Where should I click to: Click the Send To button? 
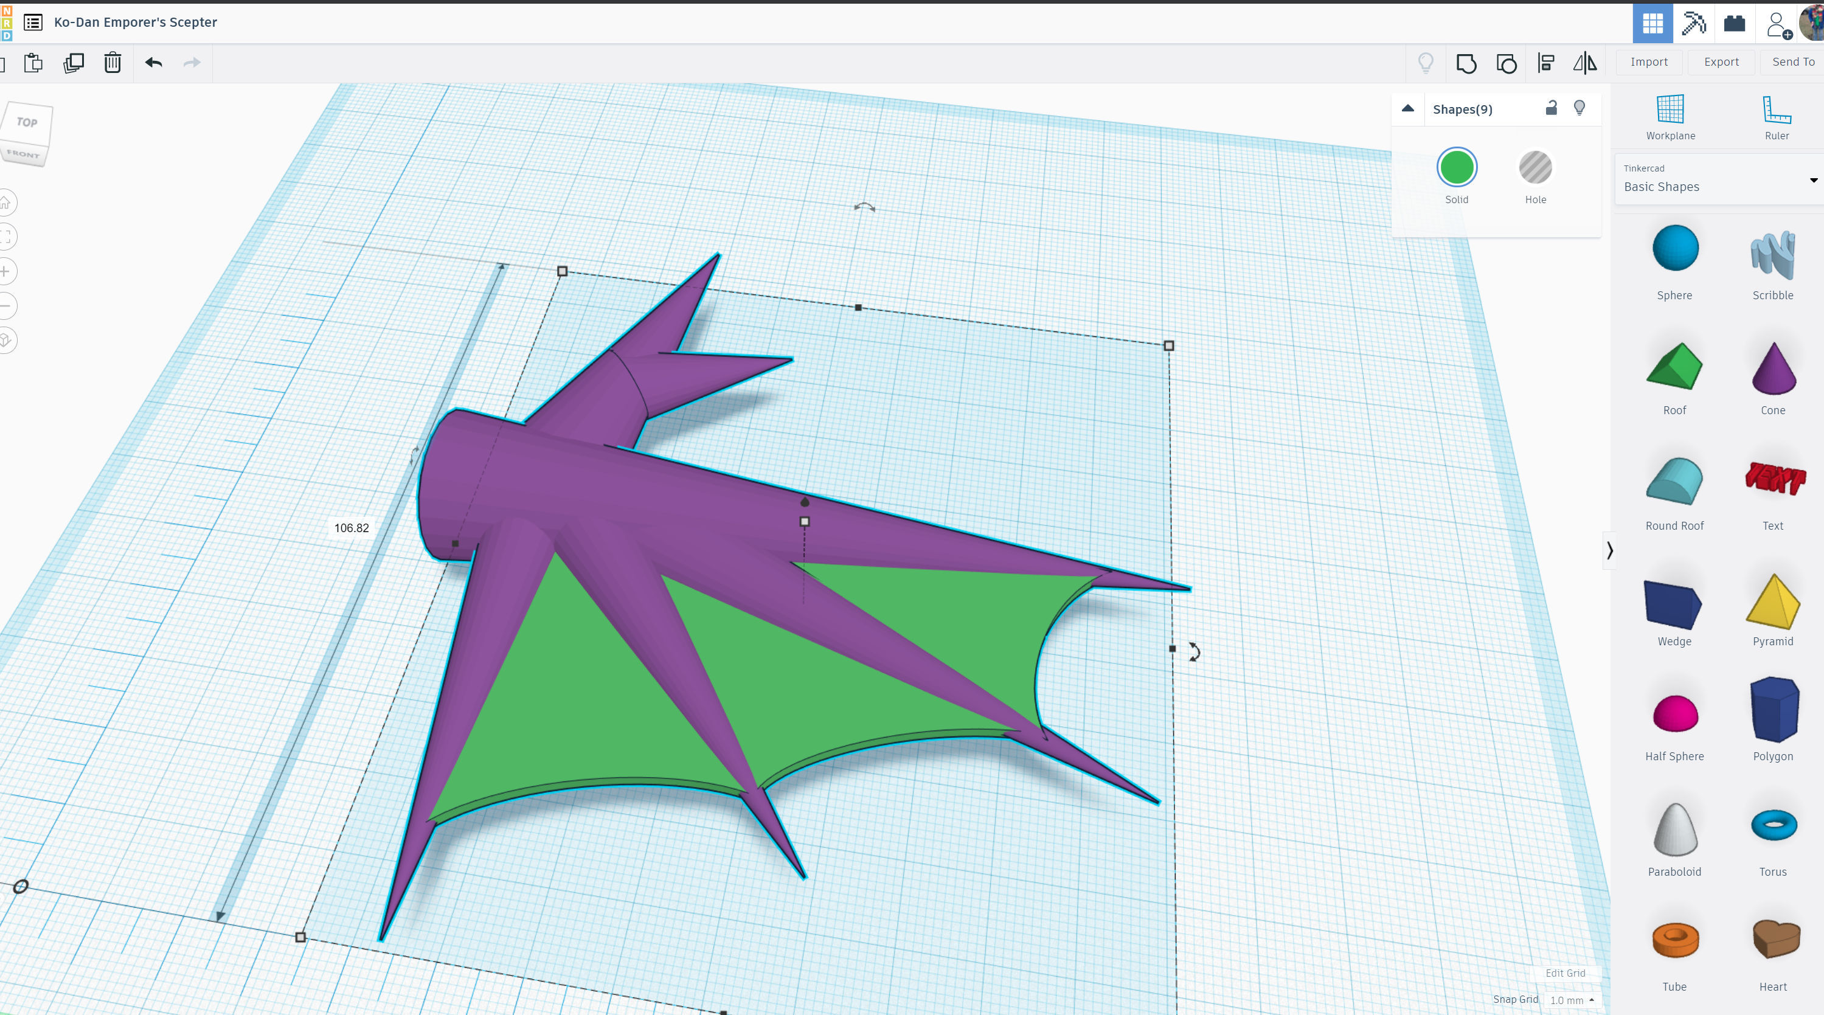(x=1793, y=62)
